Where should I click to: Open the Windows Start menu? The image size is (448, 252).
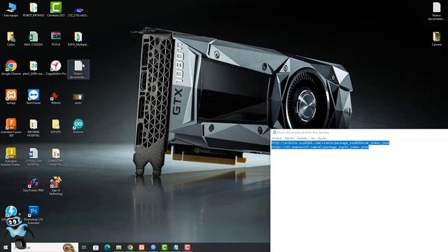[6, 247]
